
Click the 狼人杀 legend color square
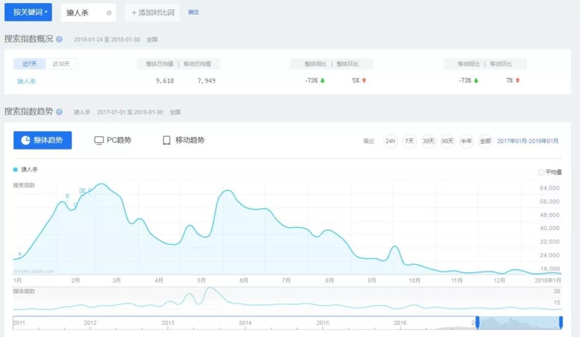[x=16, y=170]
